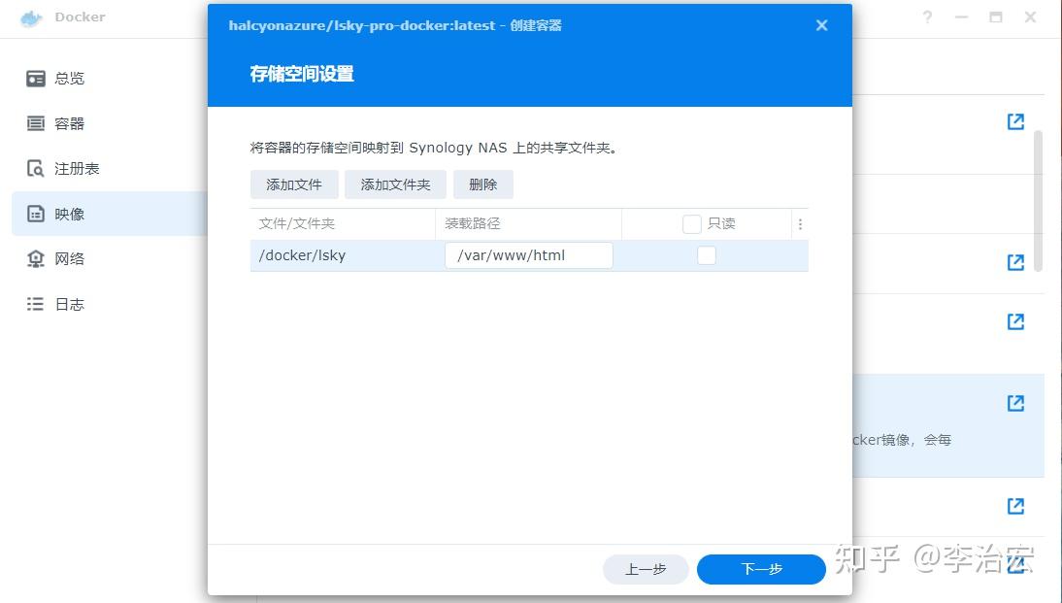Check the read-only box in the mapping row
The image size is (1062, 603).
tap(706, 254)
